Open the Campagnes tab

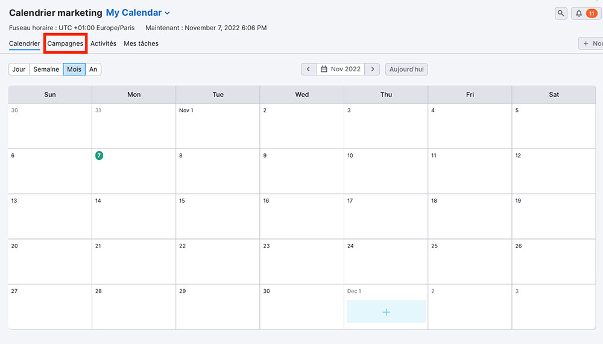(65, 43)
